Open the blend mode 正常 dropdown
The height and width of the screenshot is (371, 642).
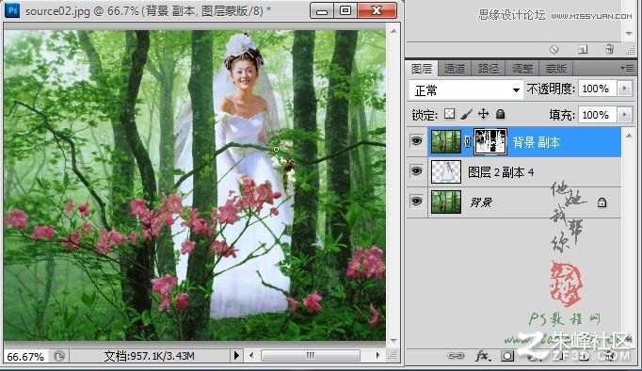(466, 90)
